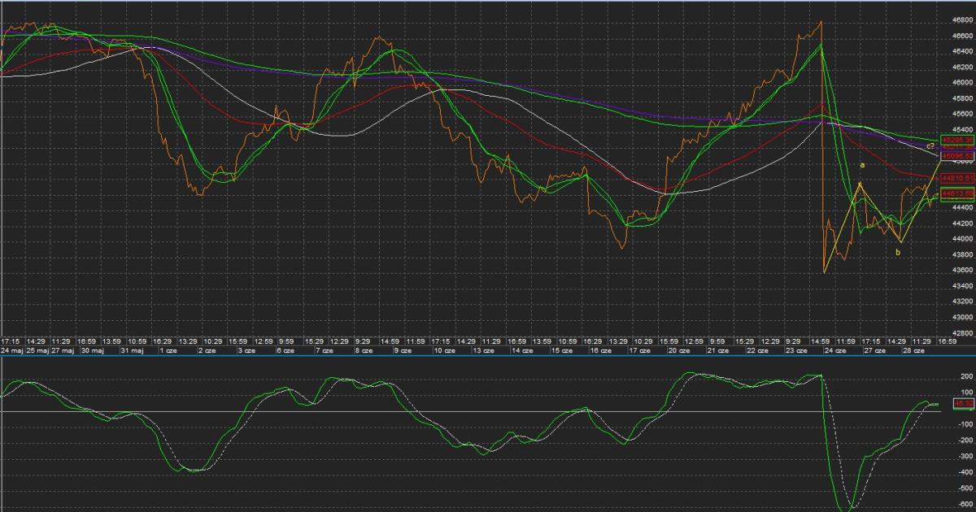Click the green 45295.36 price tag

pos(957,140)
